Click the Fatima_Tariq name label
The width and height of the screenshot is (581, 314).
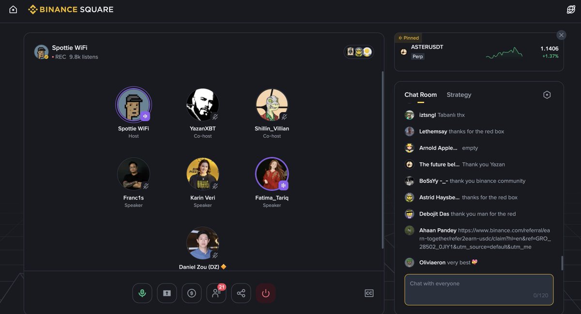[x=272, y=198]
